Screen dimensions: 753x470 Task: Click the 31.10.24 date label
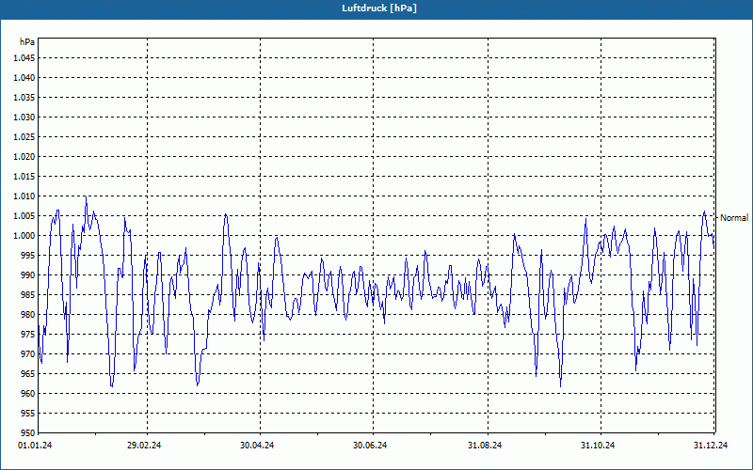(598, 446)
